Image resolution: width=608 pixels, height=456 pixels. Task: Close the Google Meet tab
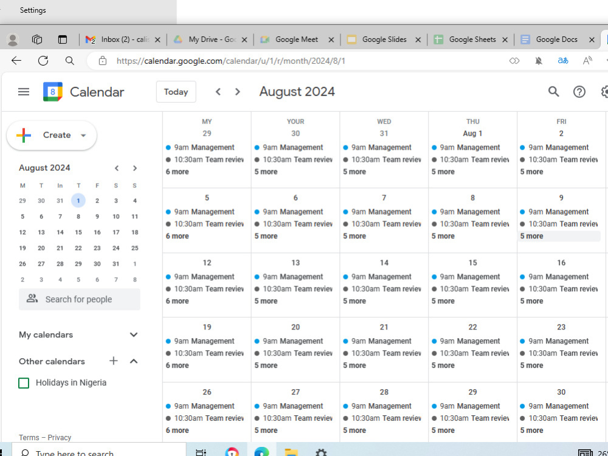tap(331, 40)
